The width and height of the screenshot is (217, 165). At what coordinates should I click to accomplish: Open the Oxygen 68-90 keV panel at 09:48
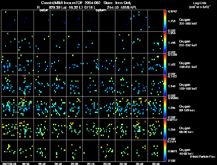click(x=139, y=129)
